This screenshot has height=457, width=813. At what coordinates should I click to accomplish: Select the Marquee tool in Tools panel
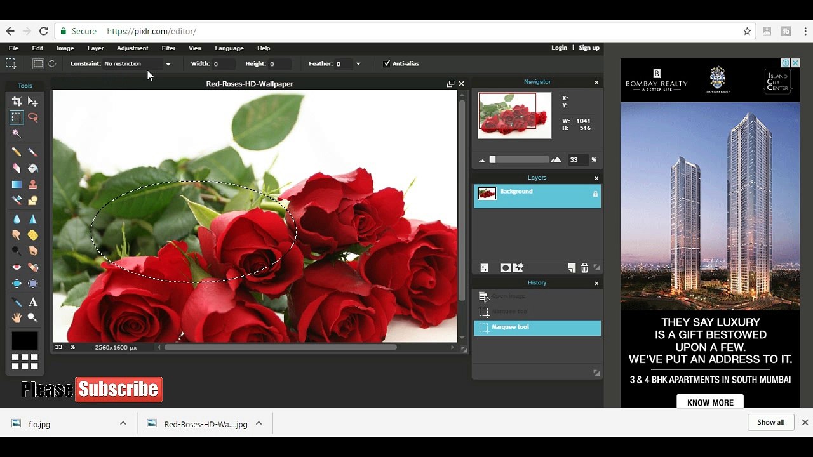pyautogui.click(x=17, y=117)
